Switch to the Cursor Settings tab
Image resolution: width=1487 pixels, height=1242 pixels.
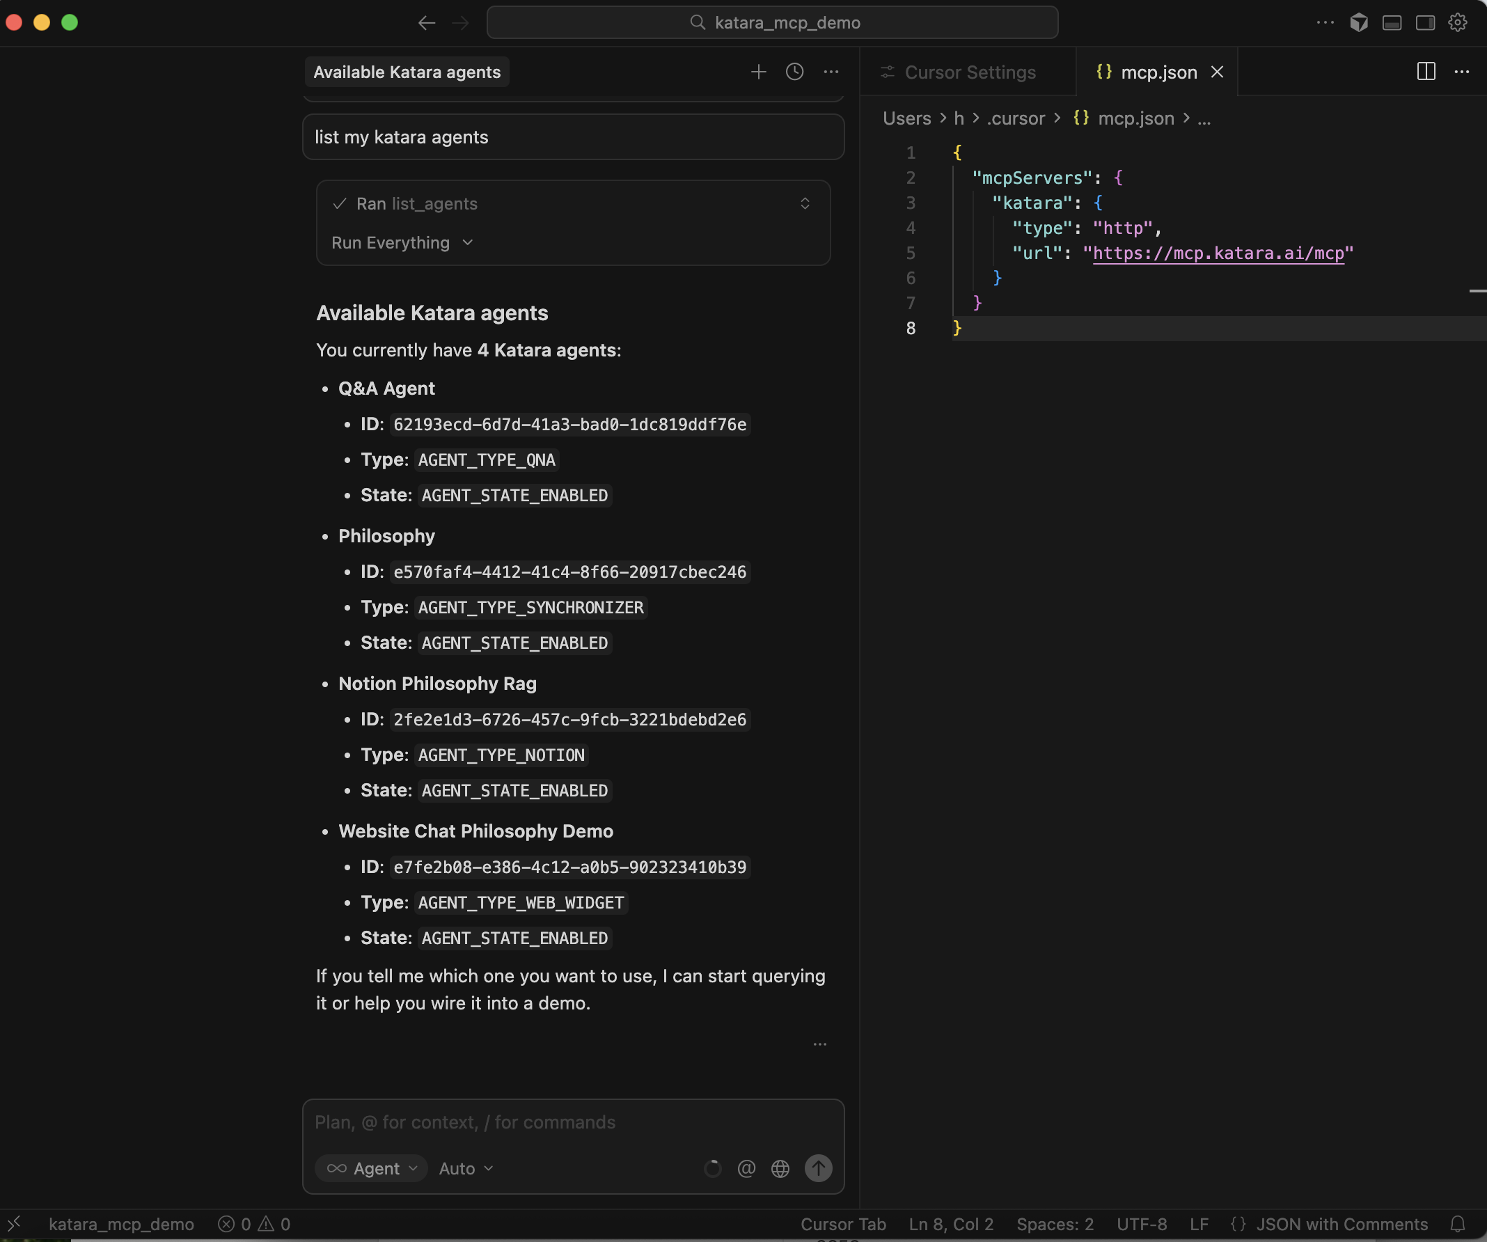click(x=968, y=72)
